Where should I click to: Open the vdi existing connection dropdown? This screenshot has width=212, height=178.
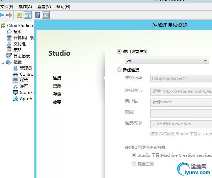pyautogui.click(x=167, y=60)
